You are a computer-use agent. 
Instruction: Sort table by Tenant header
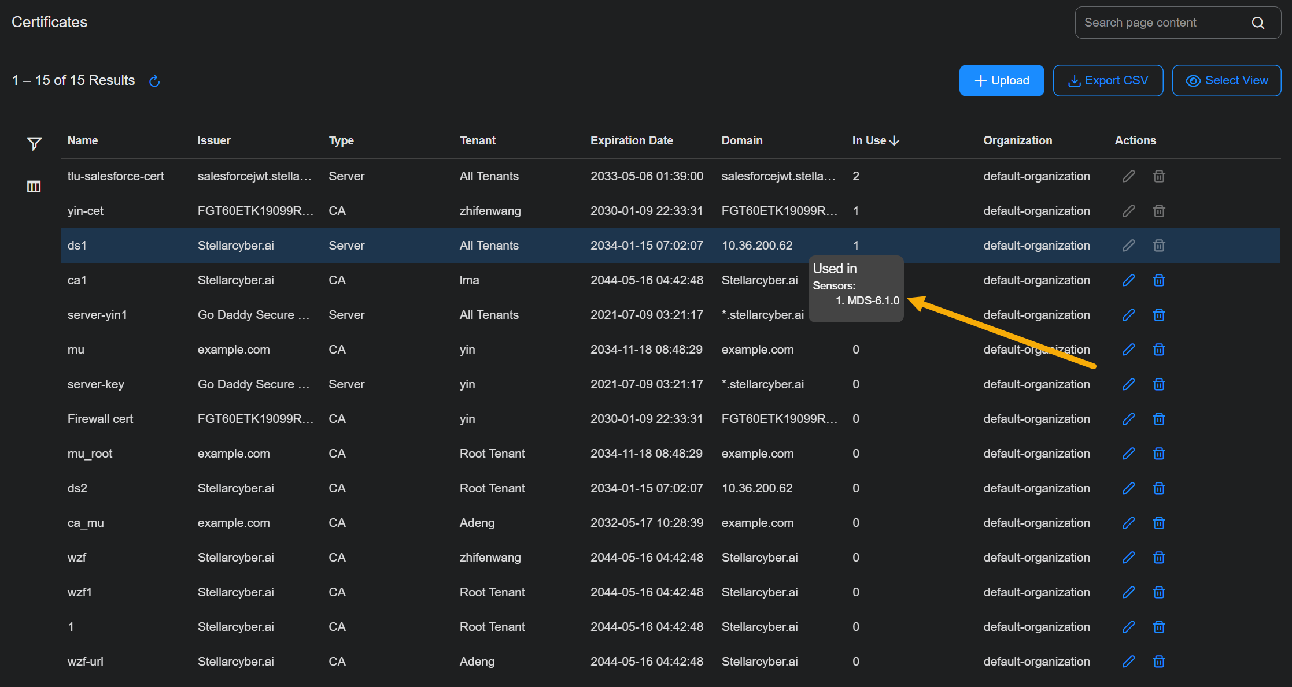[478, 140]
